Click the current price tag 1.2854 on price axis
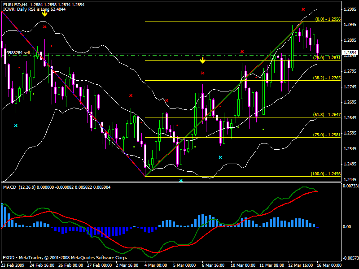The width and height of the screenshot is (359, 269). [x=350, y=52]
